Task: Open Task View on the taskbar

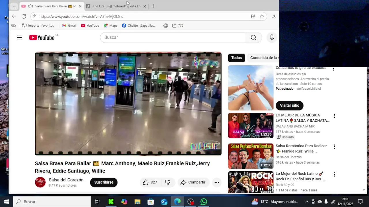Action: (x=97, y=202)
